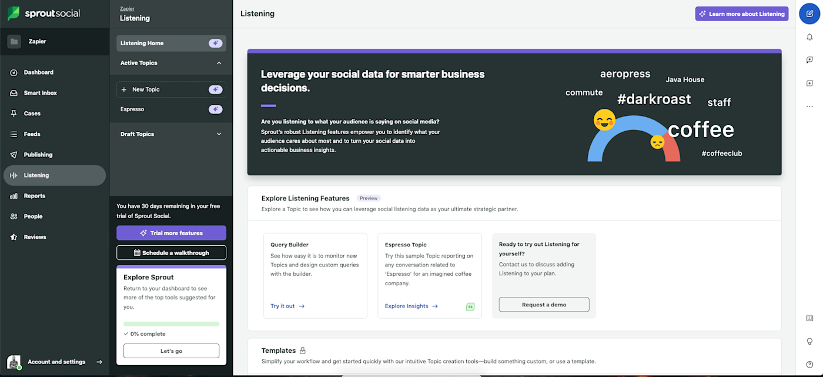Image resolution: width=823 pixels, height=377 pixels.
Task: Click sparkle badge beside New Topic
Action: (x=216, y=89)
